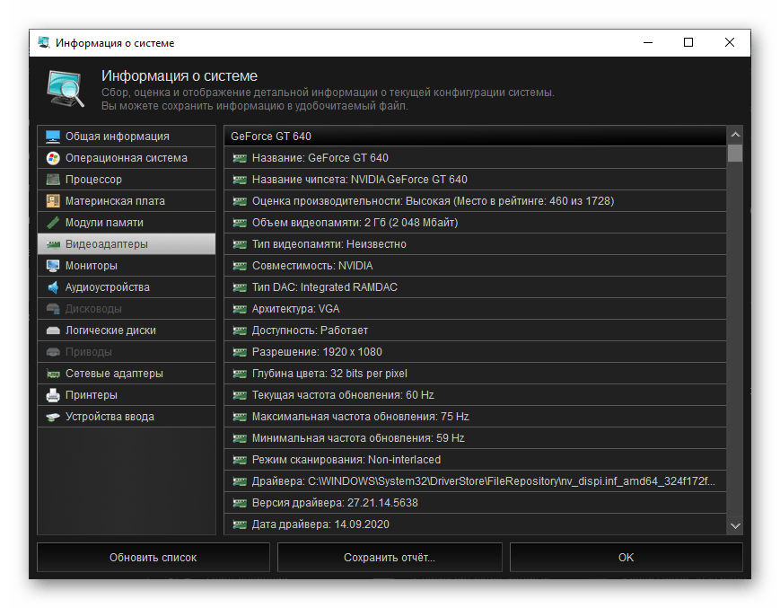Screen dimensions: 780x608
Task: Switch to the Материнская плата section
Action: pyautogui.click(x=127, y=201)
